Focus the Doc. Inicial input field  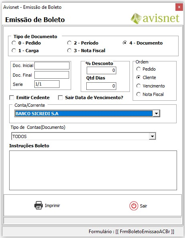(52, 66)
